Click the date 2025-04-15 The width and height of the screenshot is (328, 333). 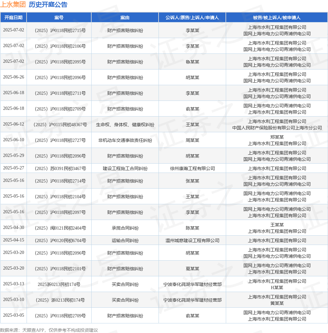13,240
